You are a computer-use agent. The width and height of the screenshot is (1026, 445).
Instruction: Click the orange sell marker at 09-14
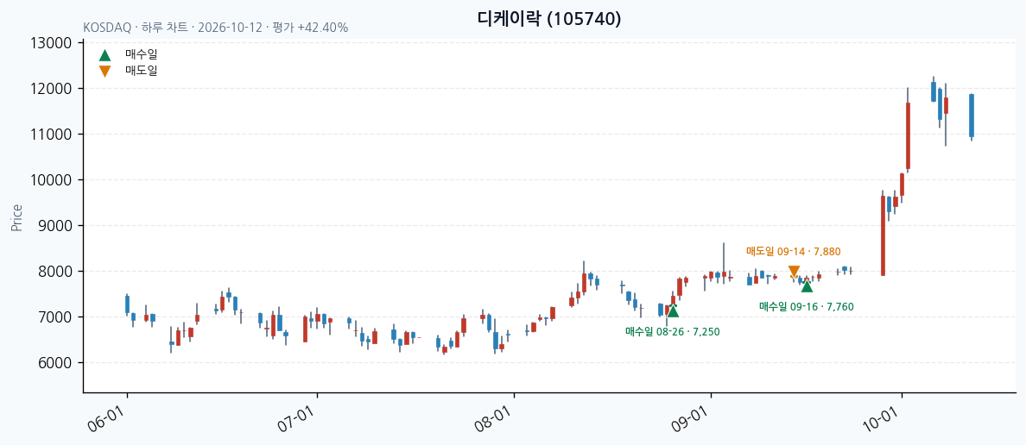pos(794,272)
